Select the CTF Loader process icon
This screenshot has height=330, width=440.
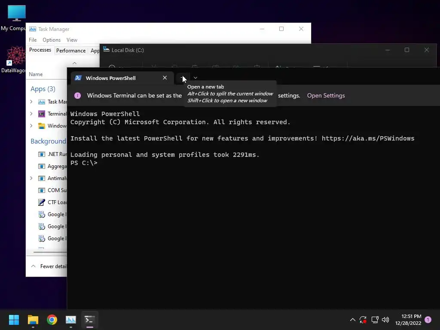tap(42, 202)
